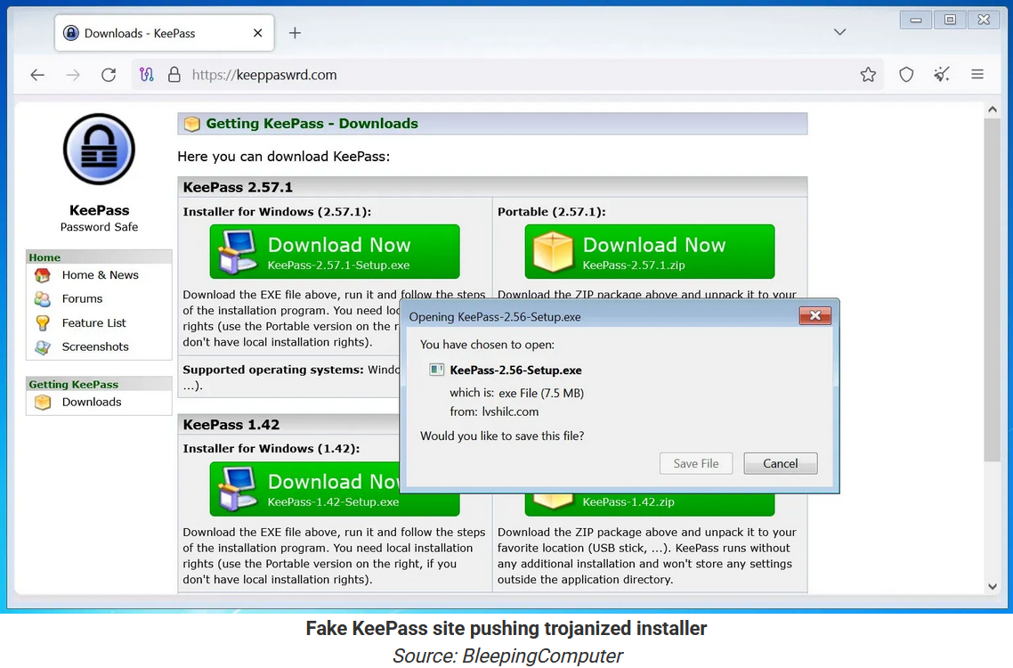Go to Forums in sidebar
The width and height of the screenshot is (1013, 668).
tap(82, 299)
